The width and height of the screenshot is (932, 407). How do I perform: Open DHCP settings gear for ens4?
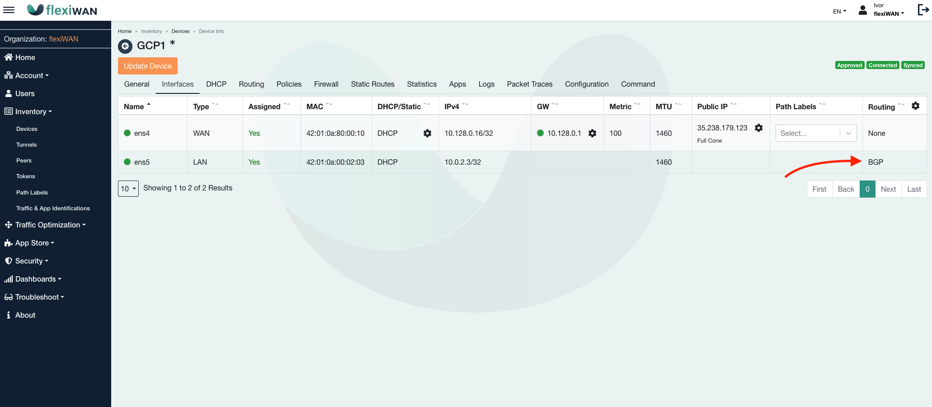(427, 133)
